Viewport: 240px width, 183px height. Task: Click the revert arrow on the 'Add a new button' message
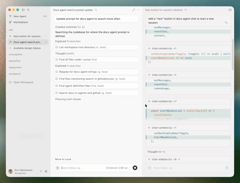[226, 23]
